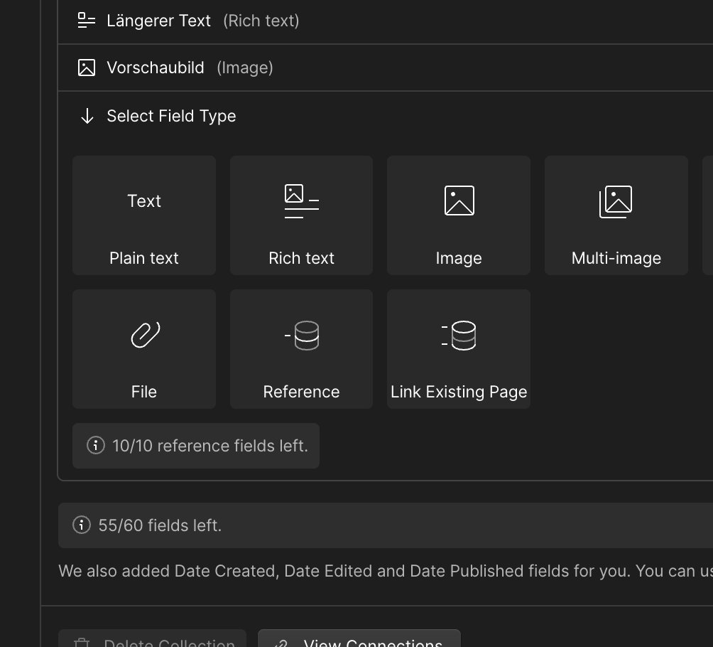
Task: Pick the Image field type card
Action: tap(458, 215)
